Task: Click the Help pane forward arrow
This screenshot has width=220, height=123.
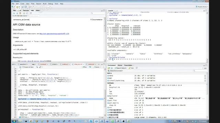Action: [x=17, y=13]
